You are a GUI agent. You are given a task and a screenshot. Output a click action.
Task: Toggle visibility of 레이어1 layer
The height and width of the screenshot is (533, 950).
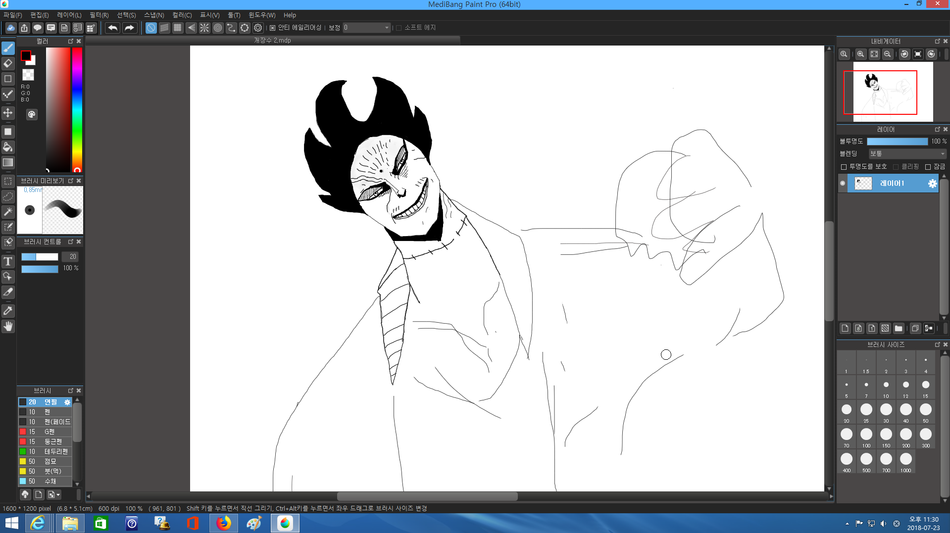point(843,184)
